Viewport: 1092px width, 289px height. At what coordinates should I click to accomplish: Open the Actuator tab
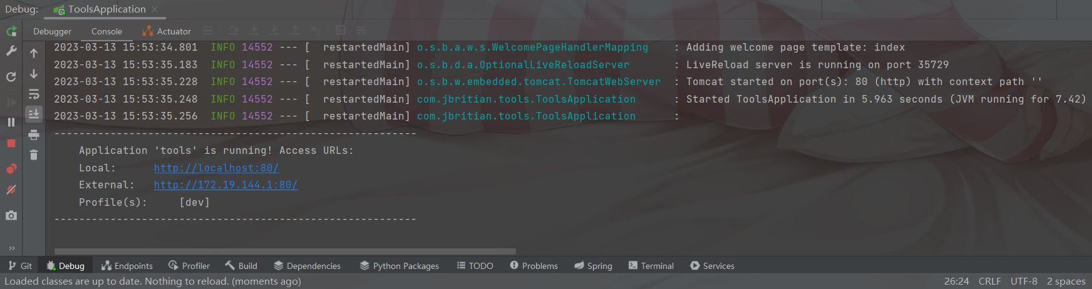pos(167,31)
